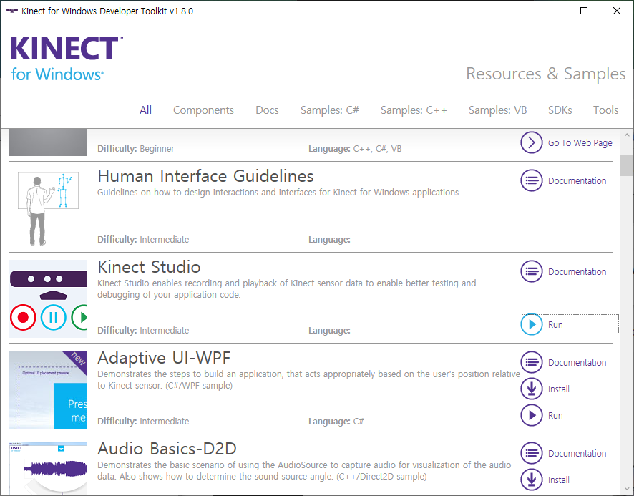
Task: Click Documentation text for Audio Basics-D2D
Action: (x=577, y=454)
